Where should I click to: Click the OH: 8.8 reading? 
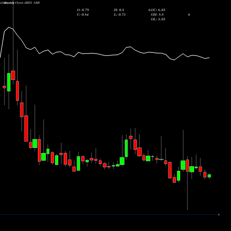[x=157, y=15]
